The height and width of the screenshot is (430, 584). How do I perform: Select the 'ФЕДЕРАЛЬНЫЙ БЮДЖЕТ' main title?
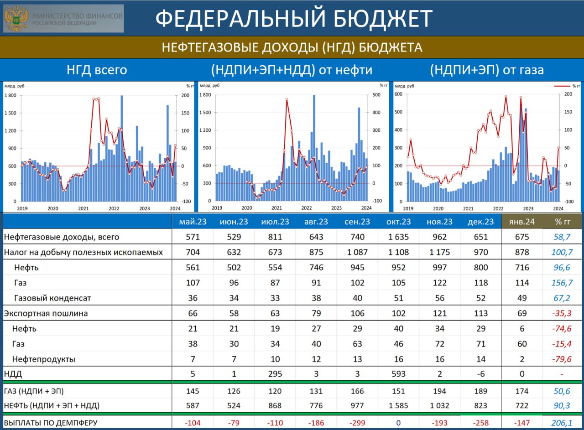(294, 19)
